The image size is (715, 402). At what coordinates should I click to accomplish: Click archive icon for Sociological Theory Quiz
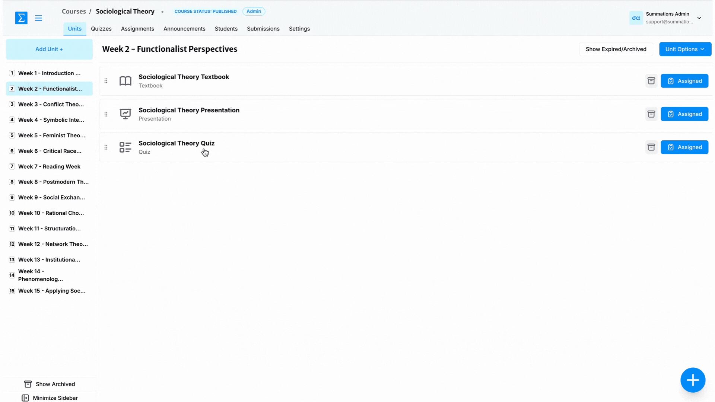651,147
